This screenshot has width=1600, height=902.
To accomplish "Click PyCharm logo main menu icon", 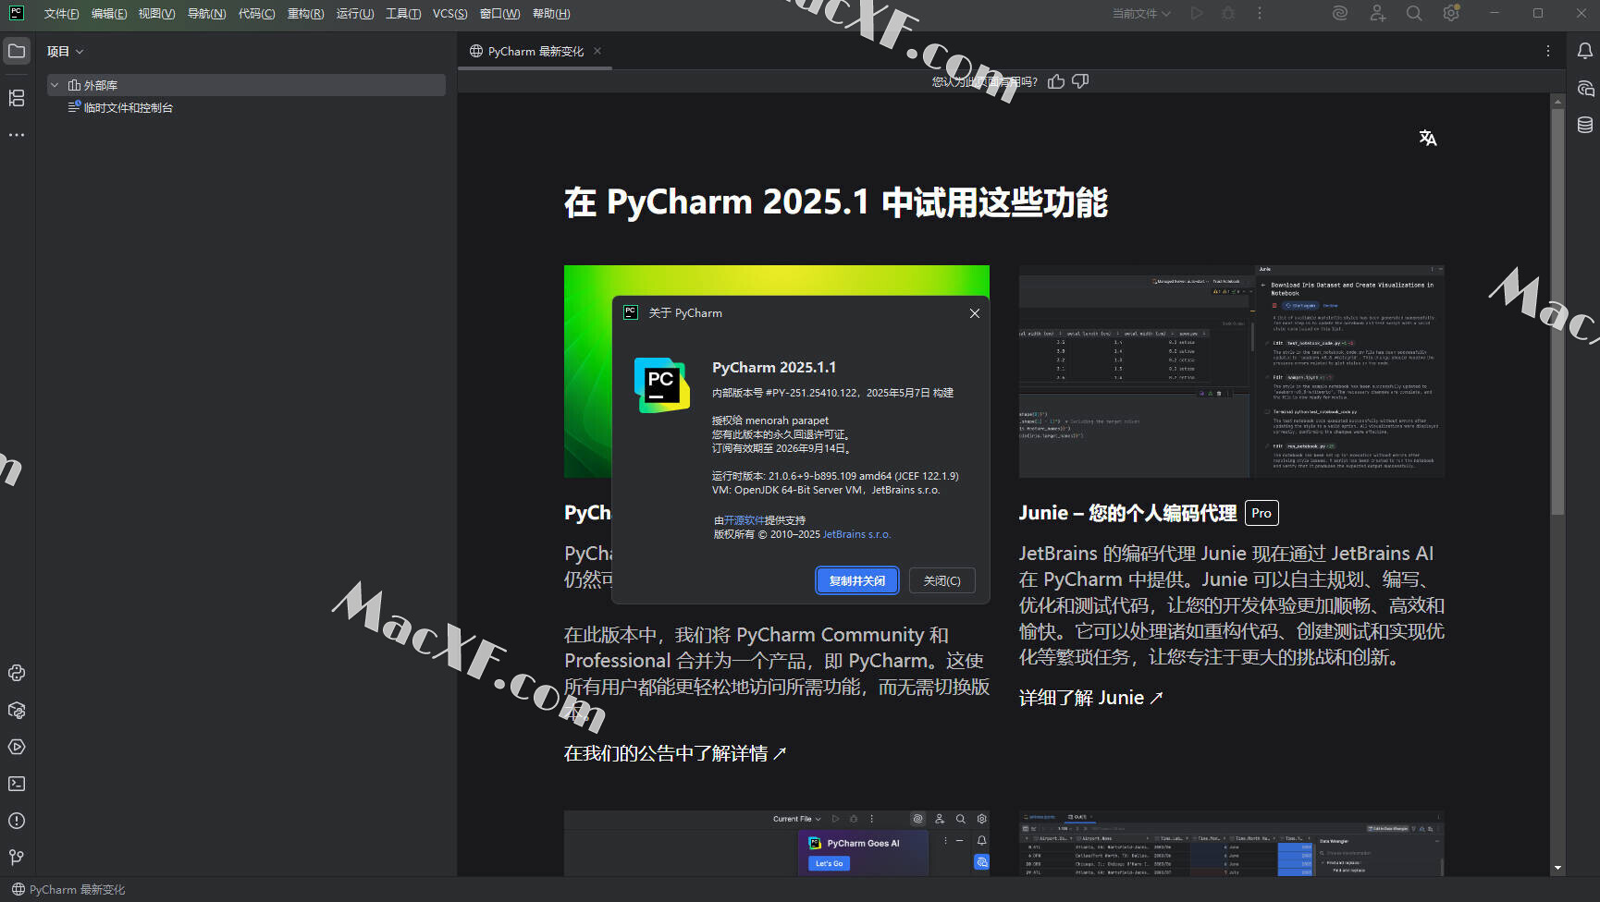I will click(16, 13).
